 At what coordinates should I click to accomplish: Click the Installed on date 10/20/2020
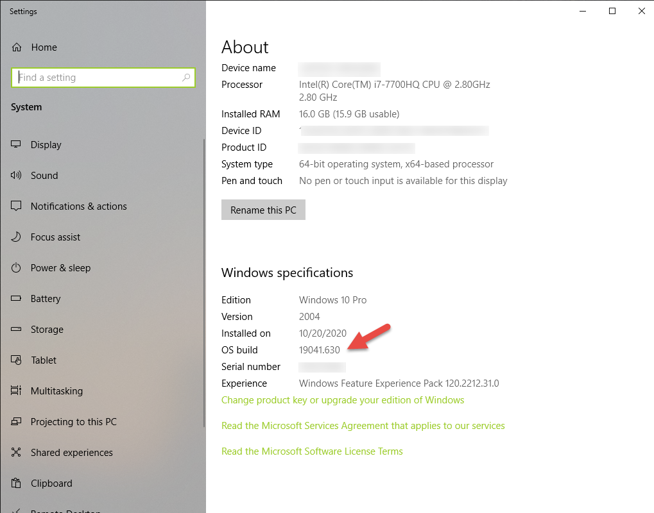click(x=323, y=333)
